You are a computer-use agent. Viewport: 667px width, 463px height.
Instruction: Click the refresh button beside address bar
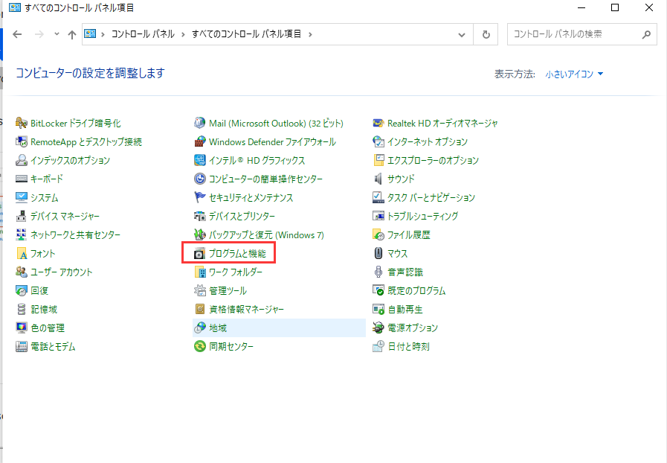pyautogui.click(x=486, y=34)
